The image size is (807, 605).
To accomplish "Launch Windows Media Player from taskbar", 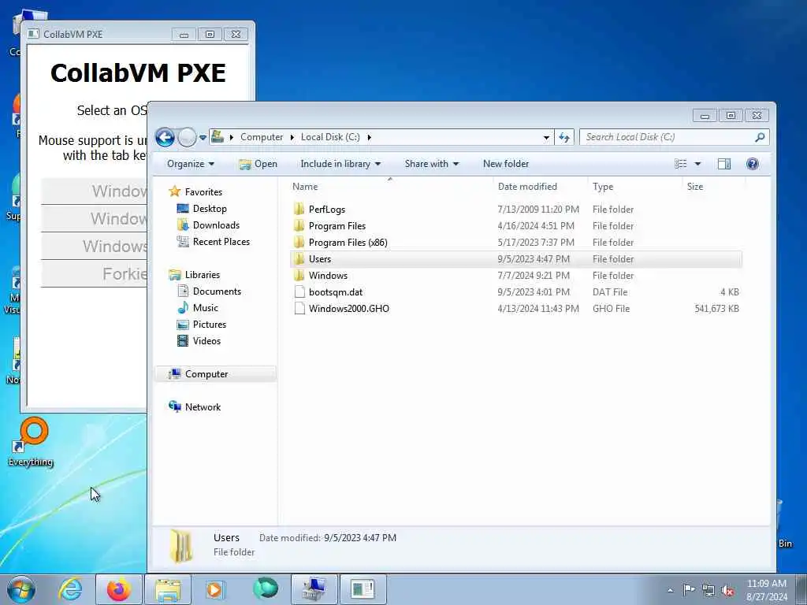I will 214,589.
